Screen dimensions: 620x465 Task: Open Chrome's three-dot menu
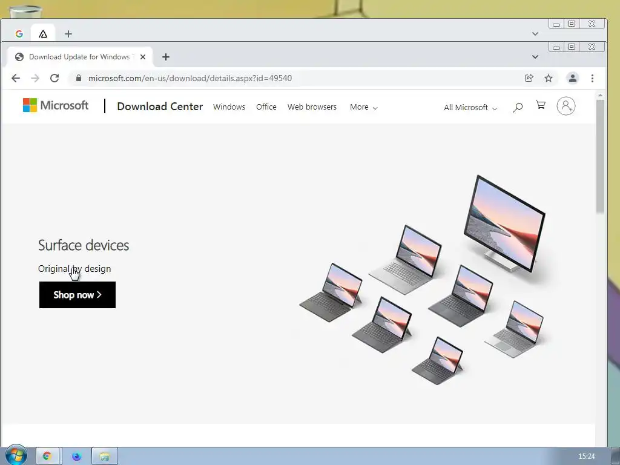(x=592, y=78)
